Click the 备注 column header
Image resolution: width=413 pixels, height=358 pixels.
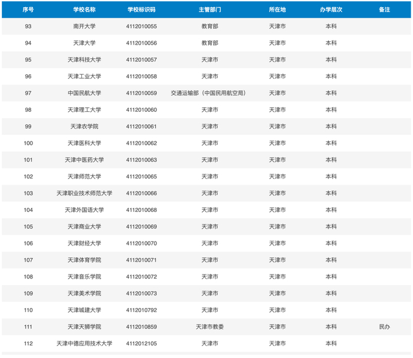[384, 10]
